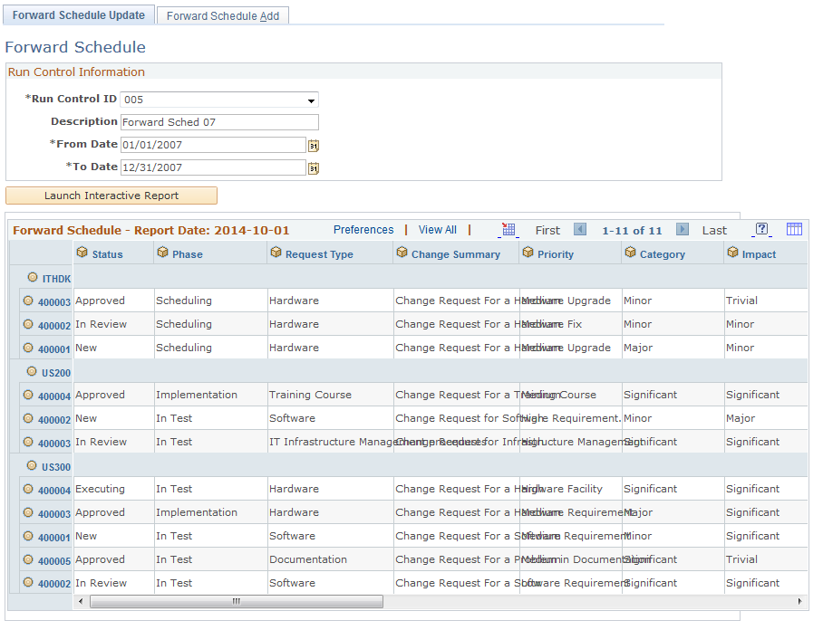This screenshot has width=823, height=630.
Task: Show previous rows arrow icon
Action: pos(580,230)
